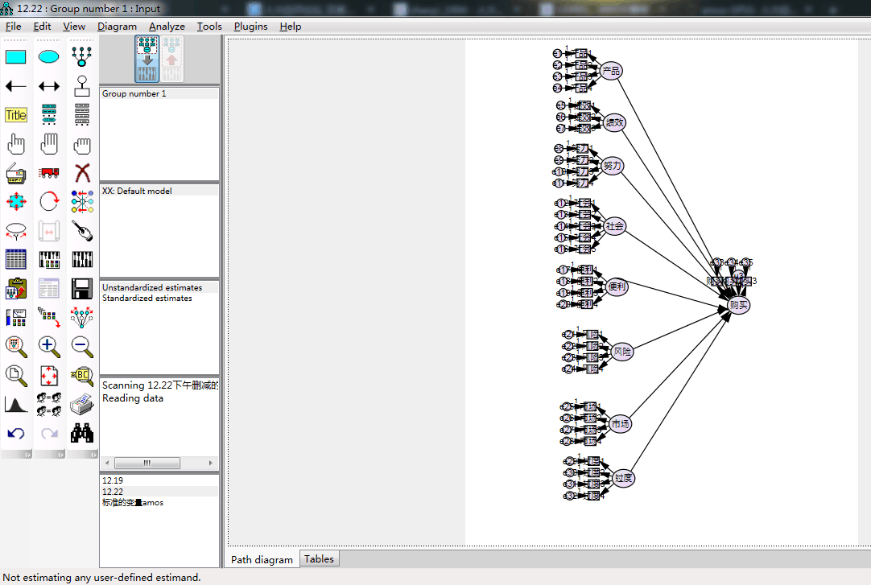The height and width of the screenshot is (585, 871).
Task: Click the scroll left arrow in log panel
Action: [107, 463]
